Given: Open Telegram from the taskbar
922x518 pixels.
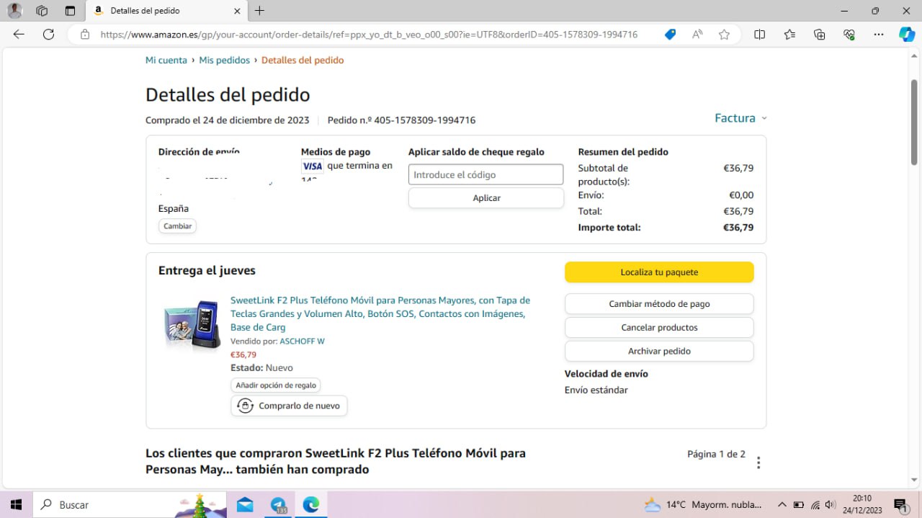Looking at the screenshot, I should [279, 504].
